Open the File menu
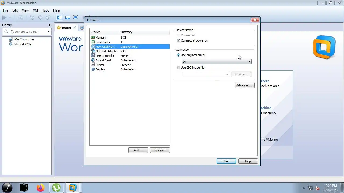This screenshot has height=193, width=344. point(6,10)
